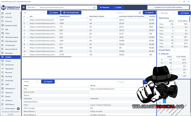Collapse the Internal section in right panel

click(159, 54)
